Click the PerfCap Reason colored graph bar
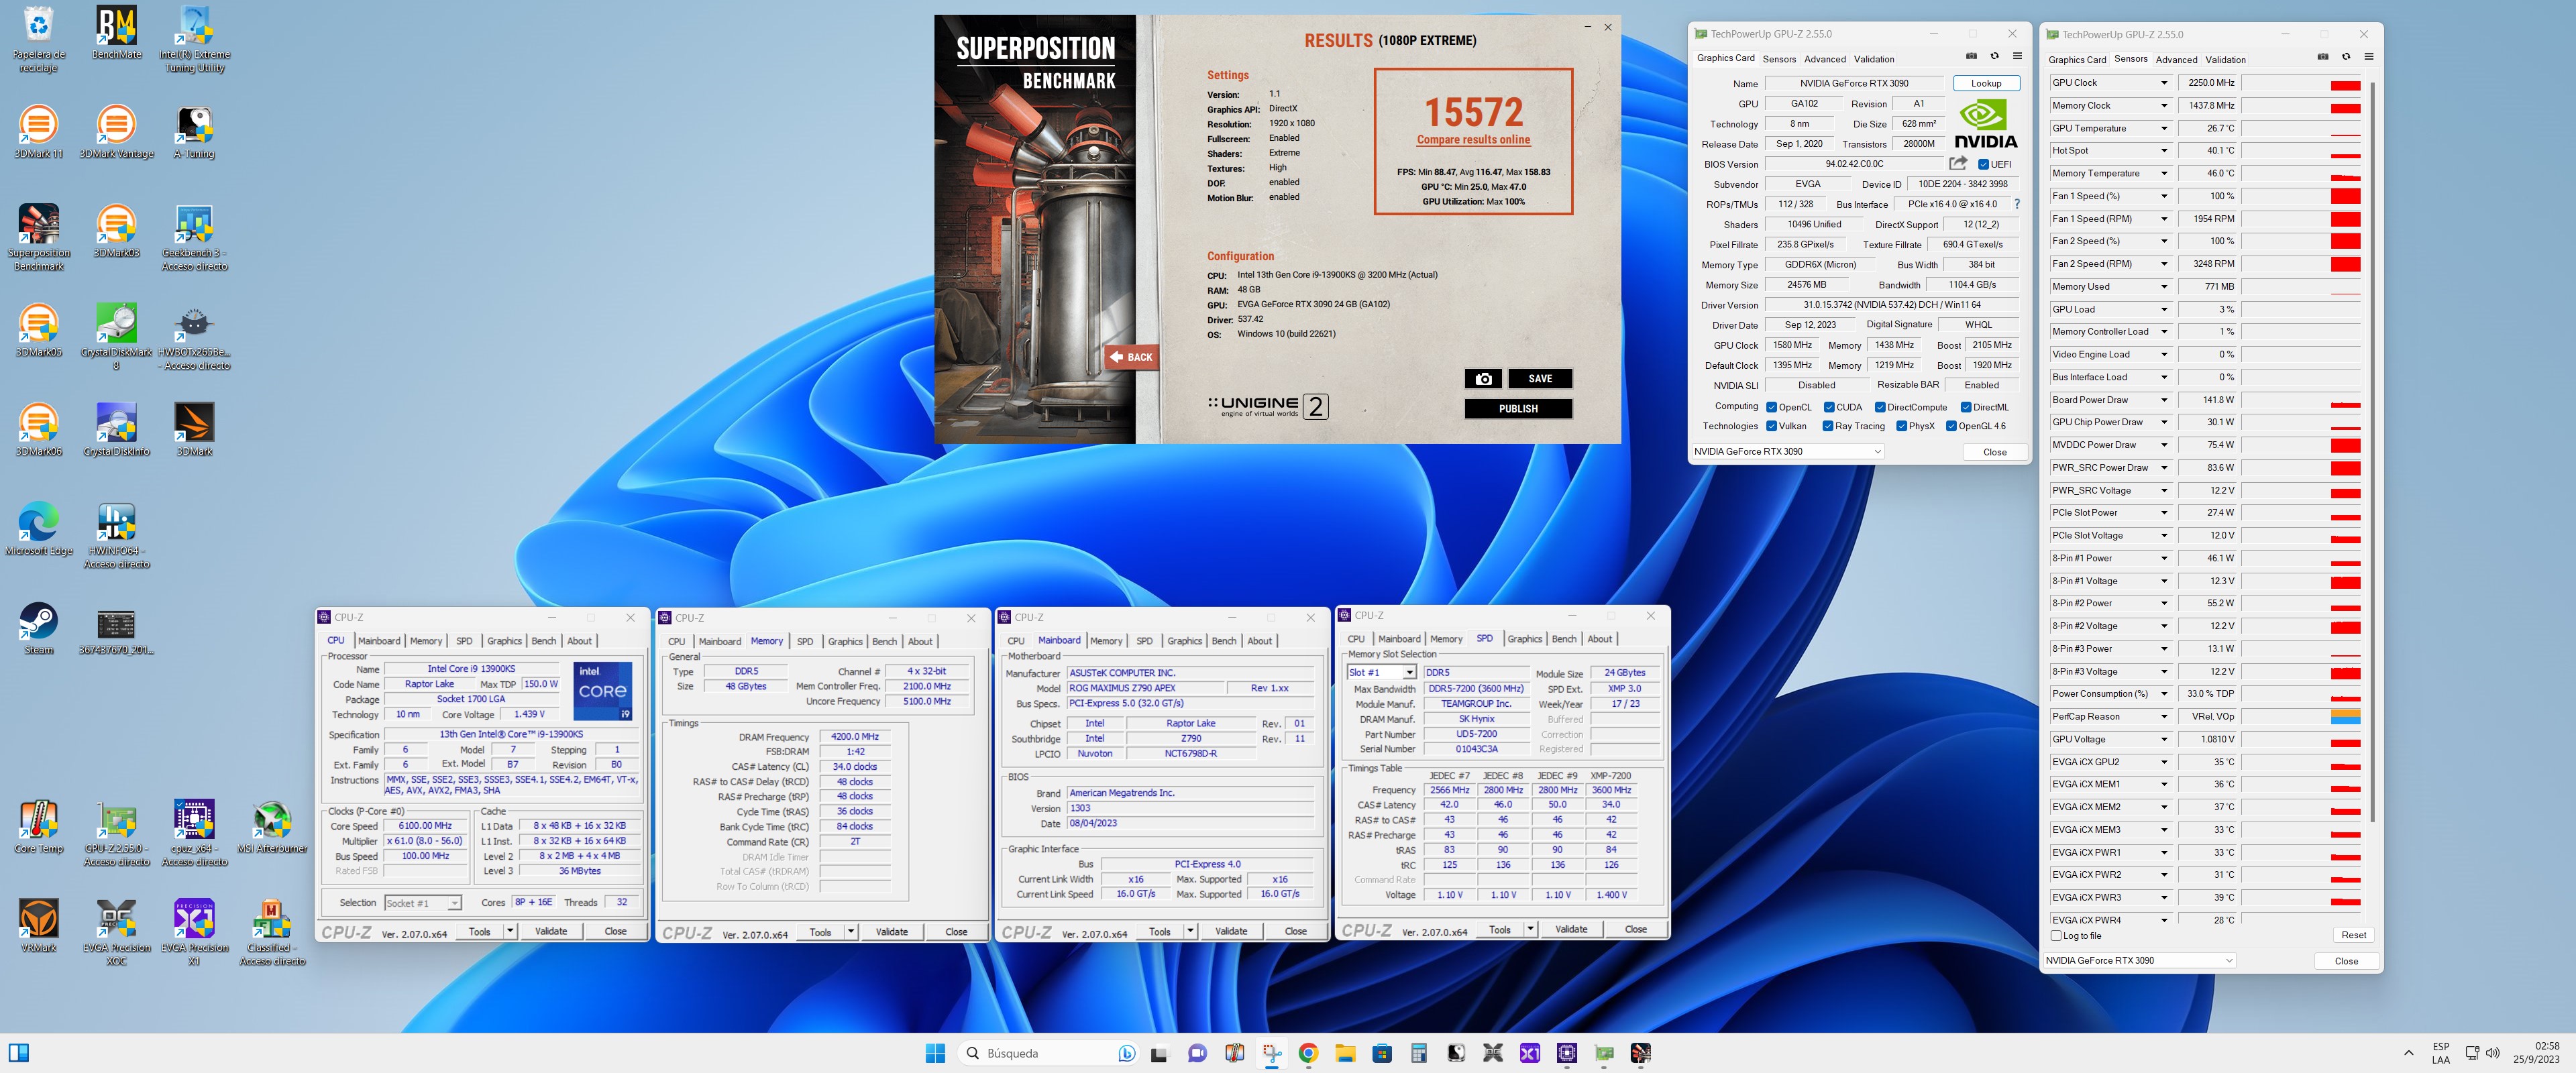This screenshot has width=2576, height=1073. [2345, 716]
